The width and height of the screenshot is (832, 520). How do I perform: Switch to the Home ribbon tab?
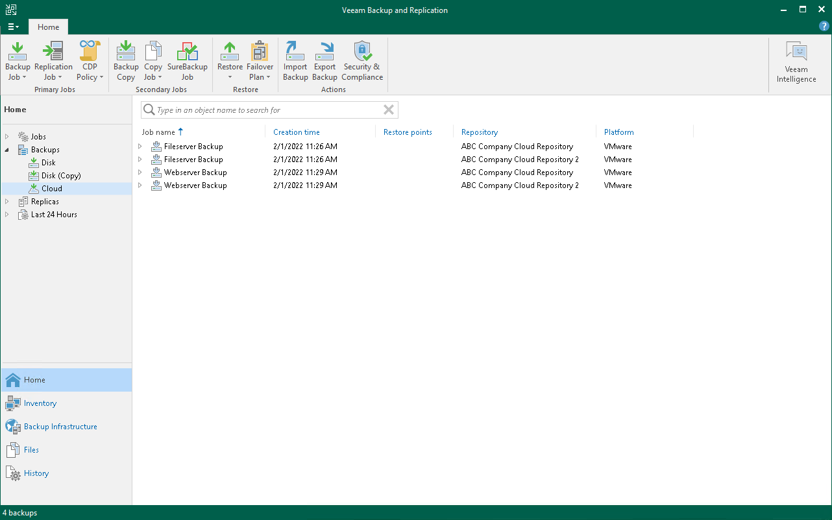point(48,27)
